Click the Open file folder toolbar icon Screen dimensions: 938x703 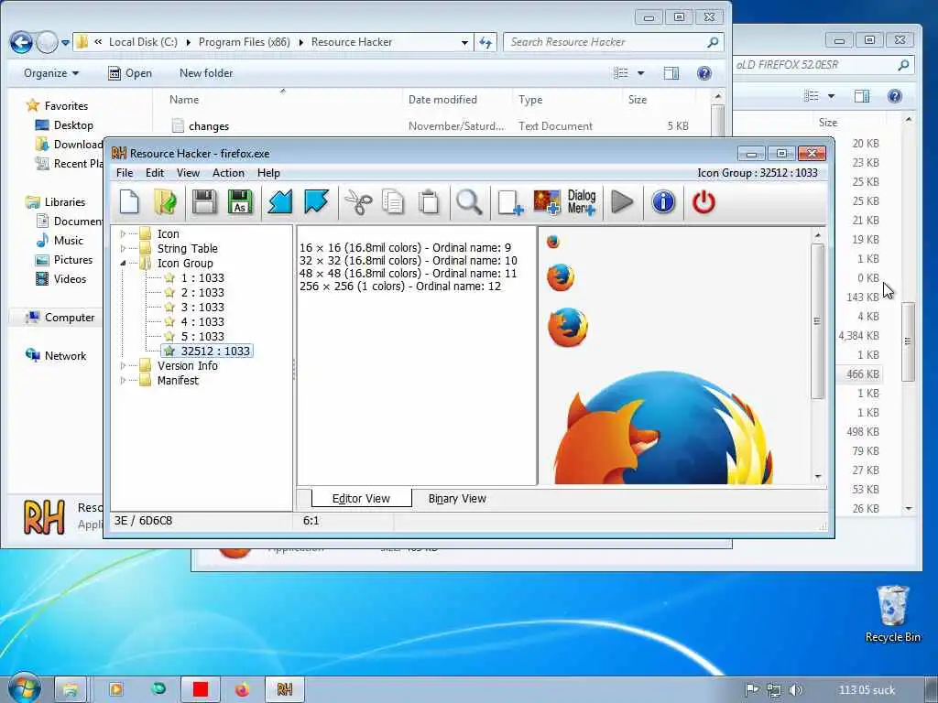165,202
